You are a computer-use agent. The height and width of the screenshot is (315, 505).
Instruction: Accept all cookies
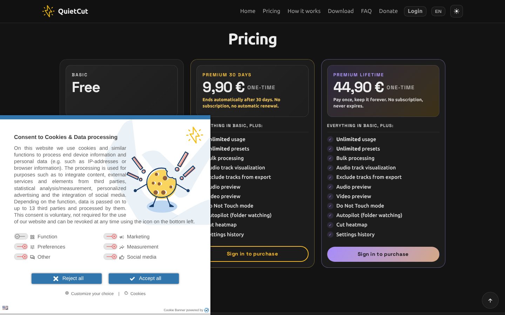pyautogui.click(x=144, y=279)
